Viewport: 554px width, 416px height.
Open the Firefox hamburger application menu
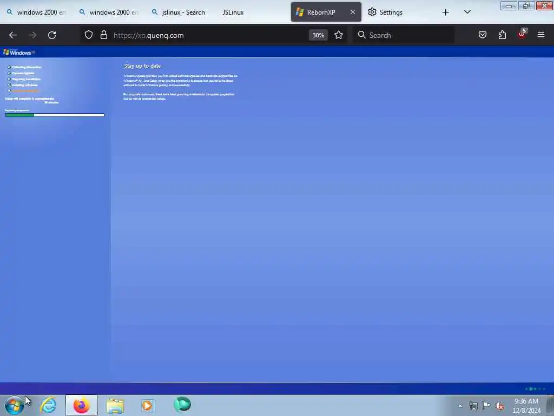(541, 35)
